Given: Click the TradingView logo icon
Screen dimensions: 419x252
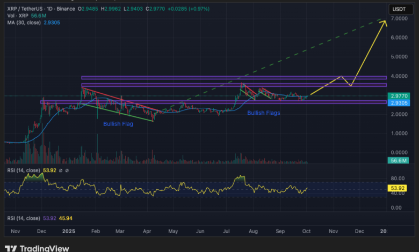Looking at the screenshot, I should tap(11, 248).
